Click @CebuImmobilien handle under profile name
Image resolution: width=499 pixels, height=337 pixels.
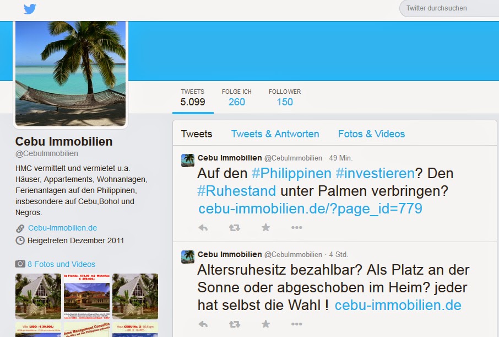point(46,153)
